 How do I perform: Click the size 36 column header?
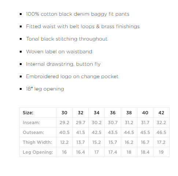coord(113,113)
